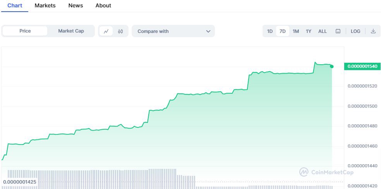
Task: Open the About tab
Action: pyautogui.click(x=103, y=5)
